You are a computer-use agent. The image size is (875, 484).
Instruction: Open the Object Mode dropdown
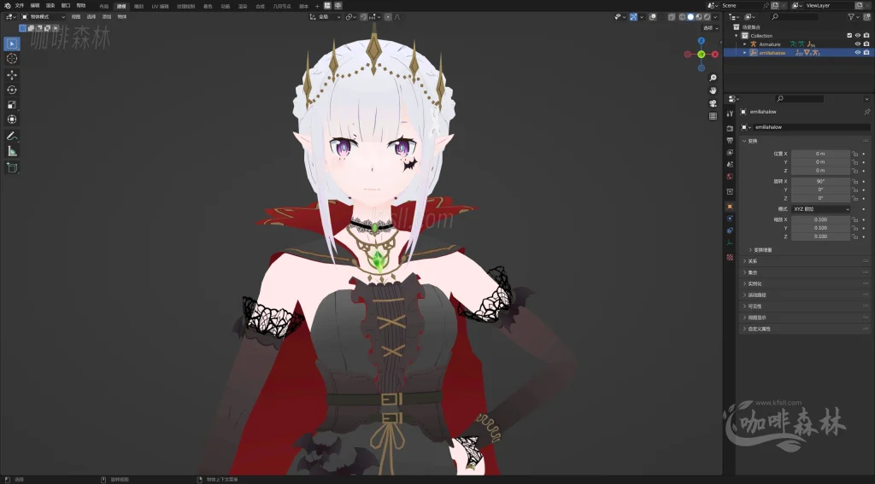click(43, 17)
